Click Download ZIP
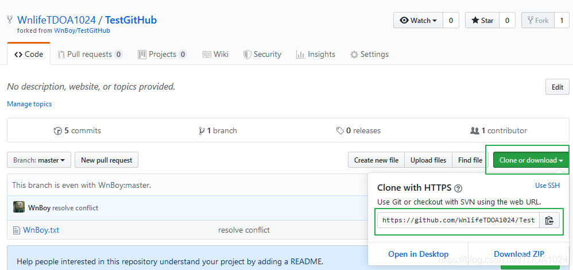The height and width of the screenshot is (270, 573). 519,254
